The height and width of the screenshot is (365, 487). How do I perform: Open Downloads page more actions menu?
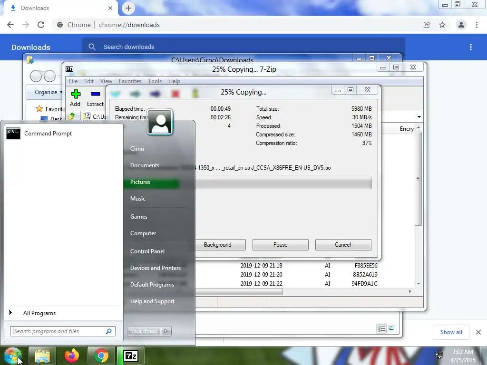click(471, 47)
